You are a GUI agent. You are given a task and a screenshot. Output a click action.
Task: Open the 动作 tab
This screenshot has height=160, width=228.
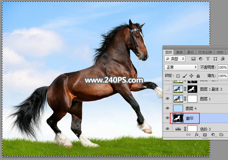point(220,52)
